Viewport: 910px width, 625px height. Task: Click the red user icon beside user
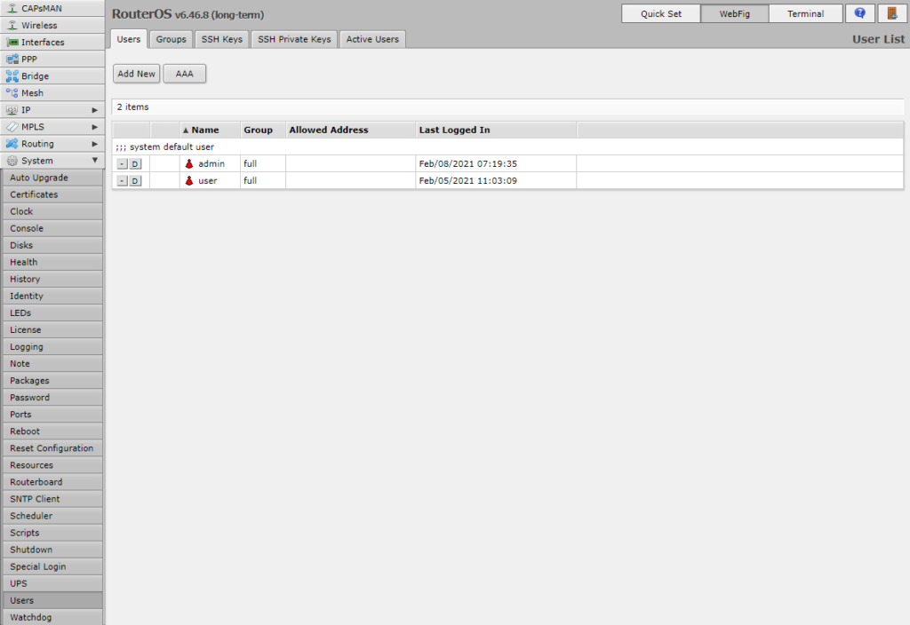[x=189, y=181]
